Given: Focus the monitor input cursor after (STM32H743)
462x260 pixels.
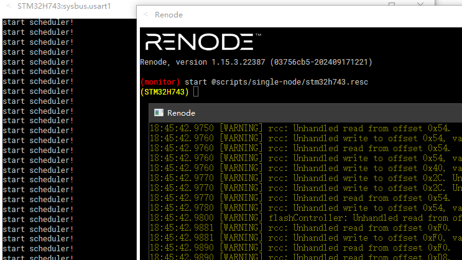Looking at the screenshot, I should (x=196, y=92).
